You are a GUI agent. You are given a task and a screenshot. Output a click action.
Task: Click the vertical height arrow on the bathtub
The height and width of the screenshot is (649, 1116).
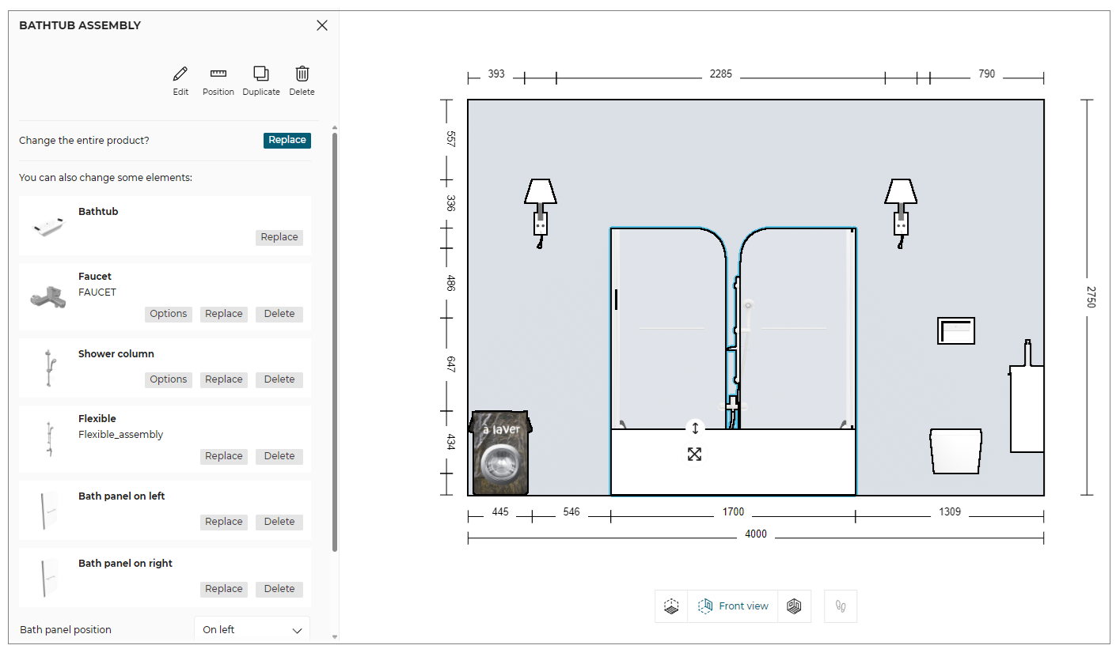[x=695, y=428]
